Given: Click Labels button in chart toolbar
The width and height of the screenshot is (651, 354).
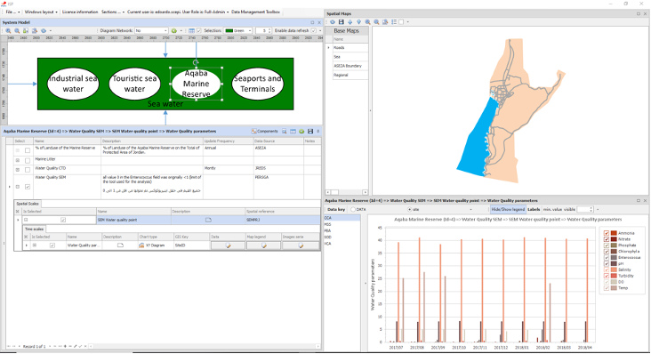Looking at the screenshot, I should 534,210.
